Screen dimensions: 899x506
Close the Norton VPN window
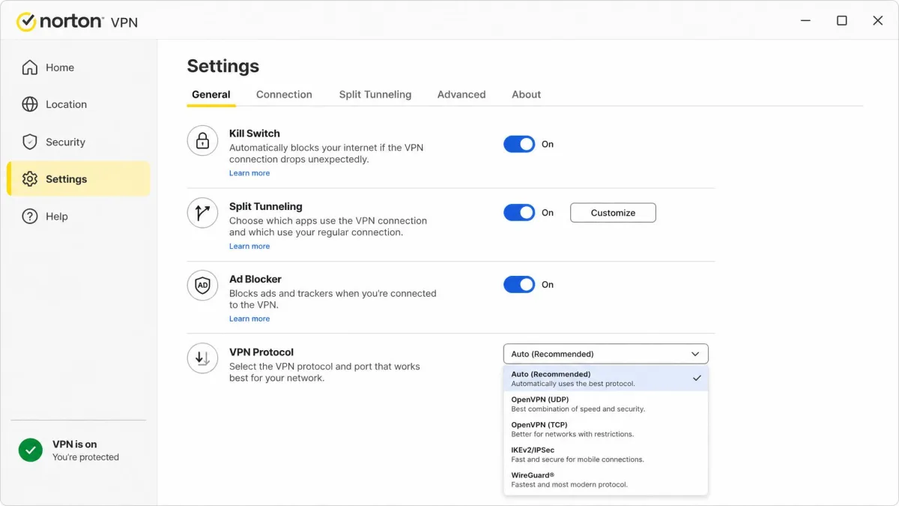tap(878, 21)
